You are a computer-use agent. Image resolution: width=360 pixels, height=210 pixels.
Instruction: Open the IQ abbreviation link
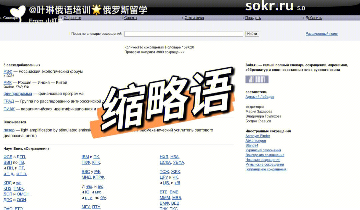87,192
